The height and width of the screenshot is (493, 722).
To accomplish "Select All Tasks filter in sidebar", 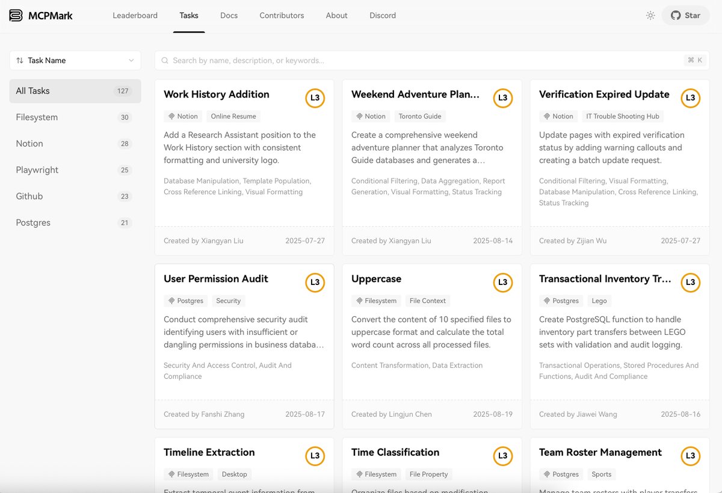I will click(75, 91).
